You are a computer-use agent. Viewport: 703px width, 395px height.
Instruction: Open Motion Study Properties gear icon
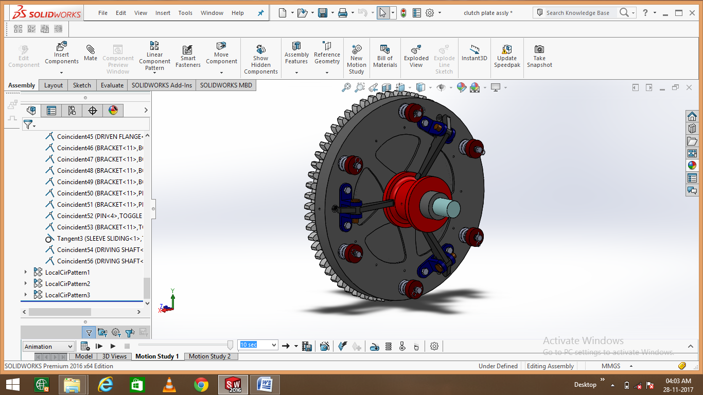(434, 346)
